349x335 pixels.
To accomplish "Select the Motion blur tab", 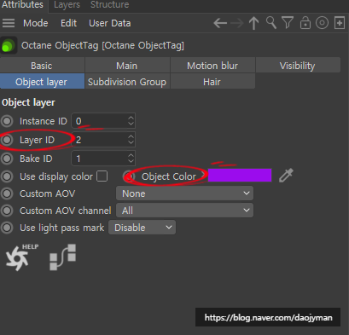I will pos(212,66).
